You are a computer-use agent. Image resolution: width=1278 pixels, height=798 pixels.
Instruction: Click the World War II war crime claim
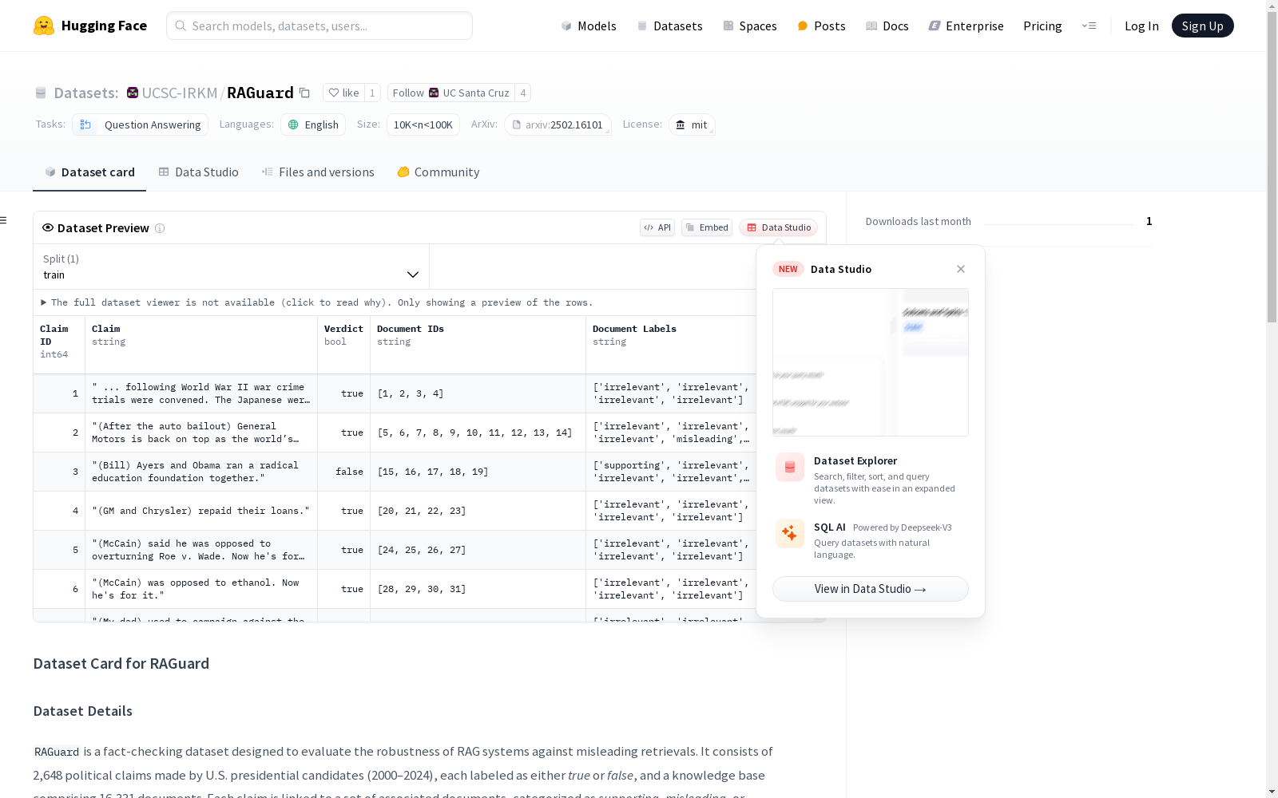pyautogui.click(x=201, y=393)
